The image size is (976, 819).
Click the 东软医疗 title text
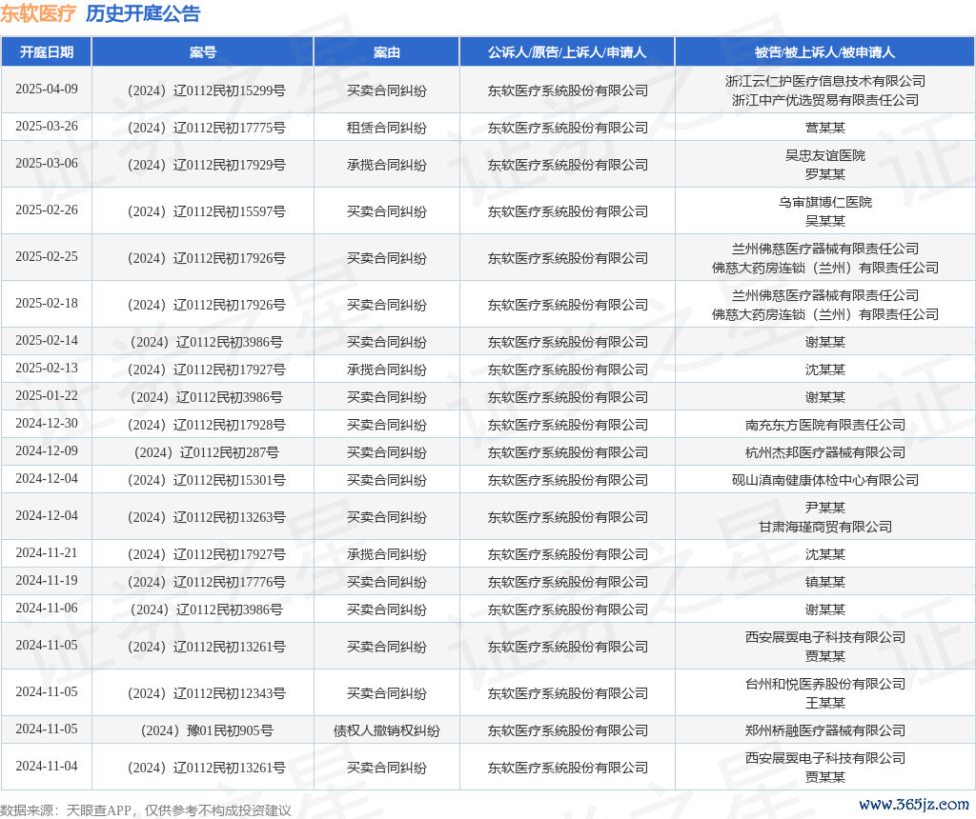click(x=38, y=13)
